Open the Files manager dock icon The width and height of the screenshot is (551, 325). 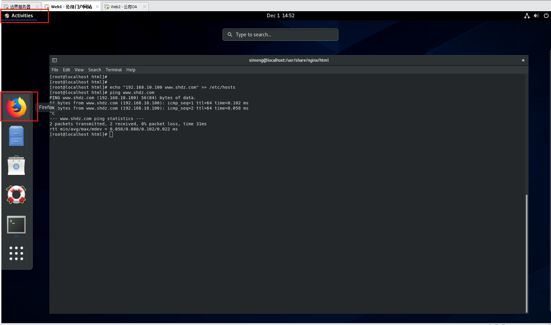coord(16,136)
